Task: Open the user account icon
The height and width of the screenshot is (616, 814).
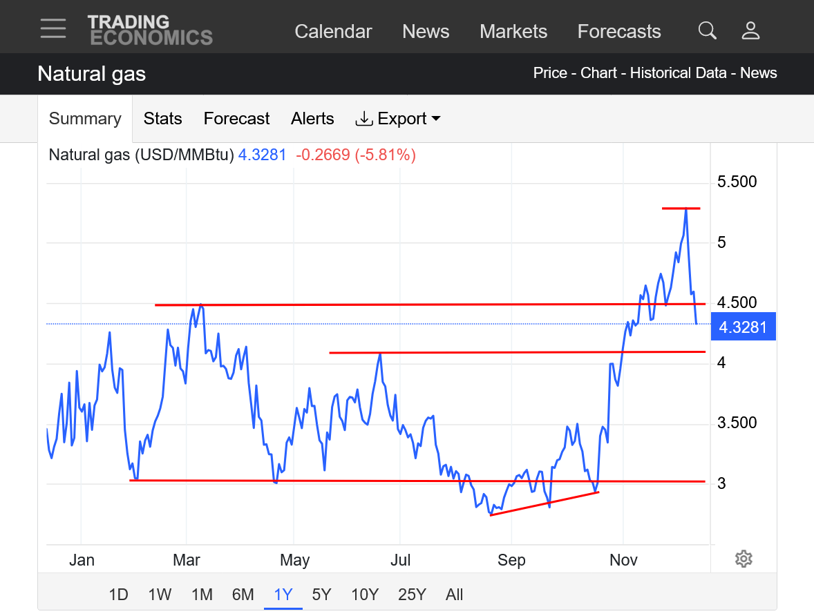Action: [x=750, y=30]
